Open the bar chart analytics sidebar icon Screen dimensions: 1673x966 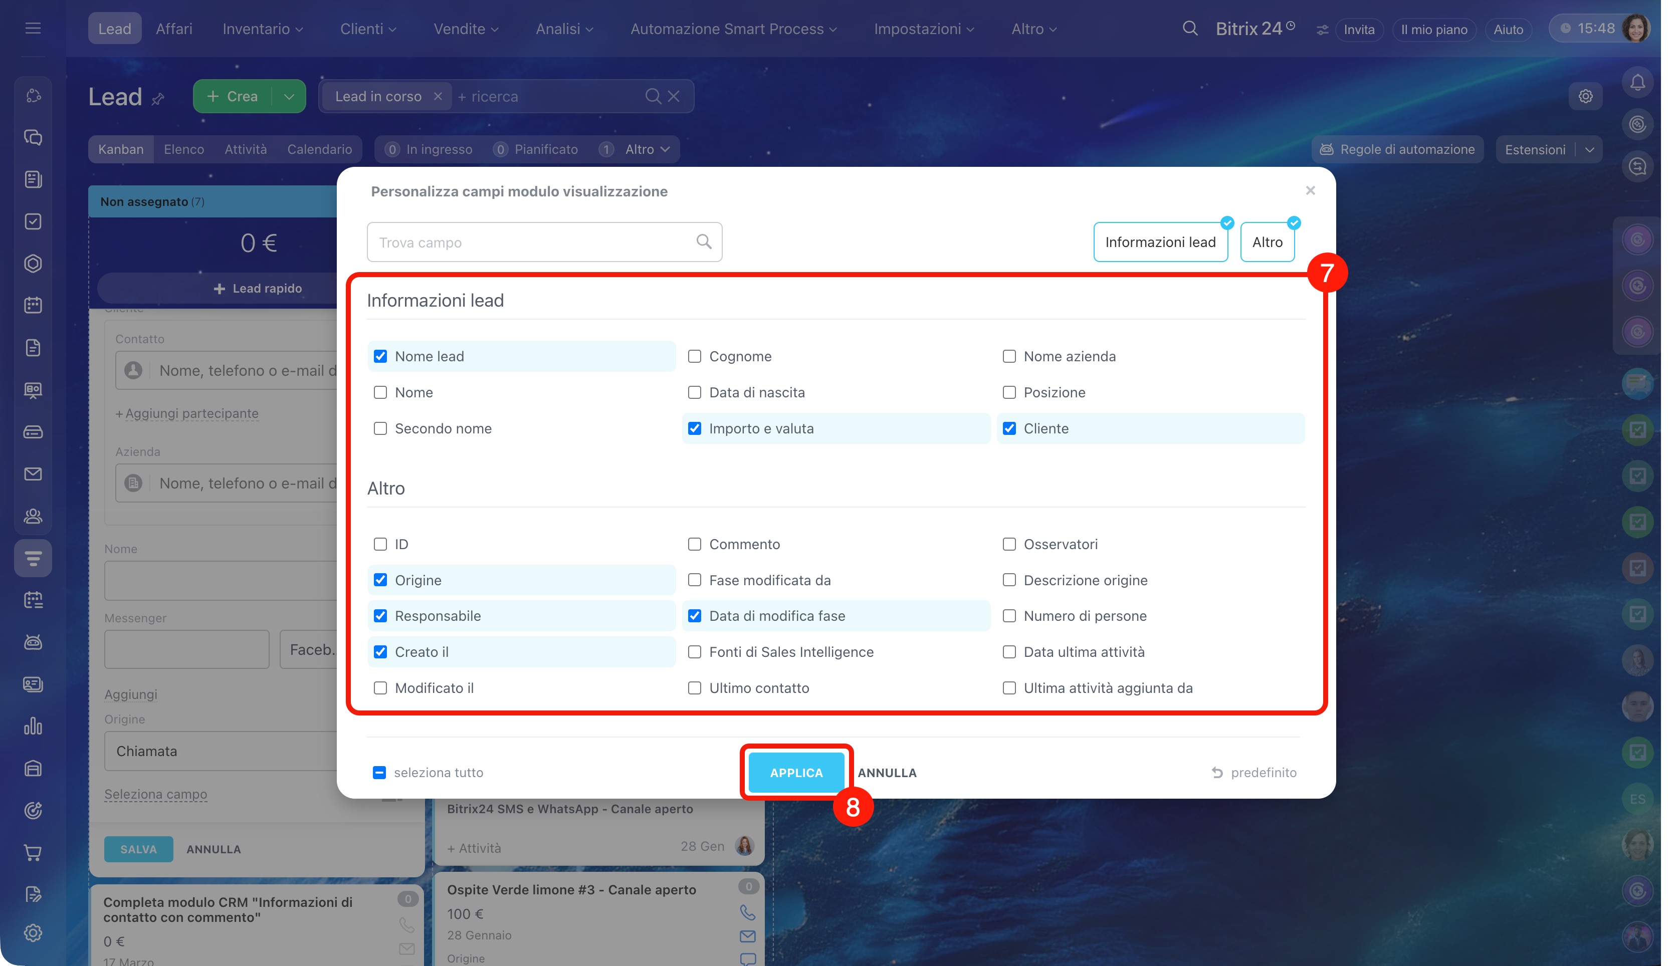(33, 726)
